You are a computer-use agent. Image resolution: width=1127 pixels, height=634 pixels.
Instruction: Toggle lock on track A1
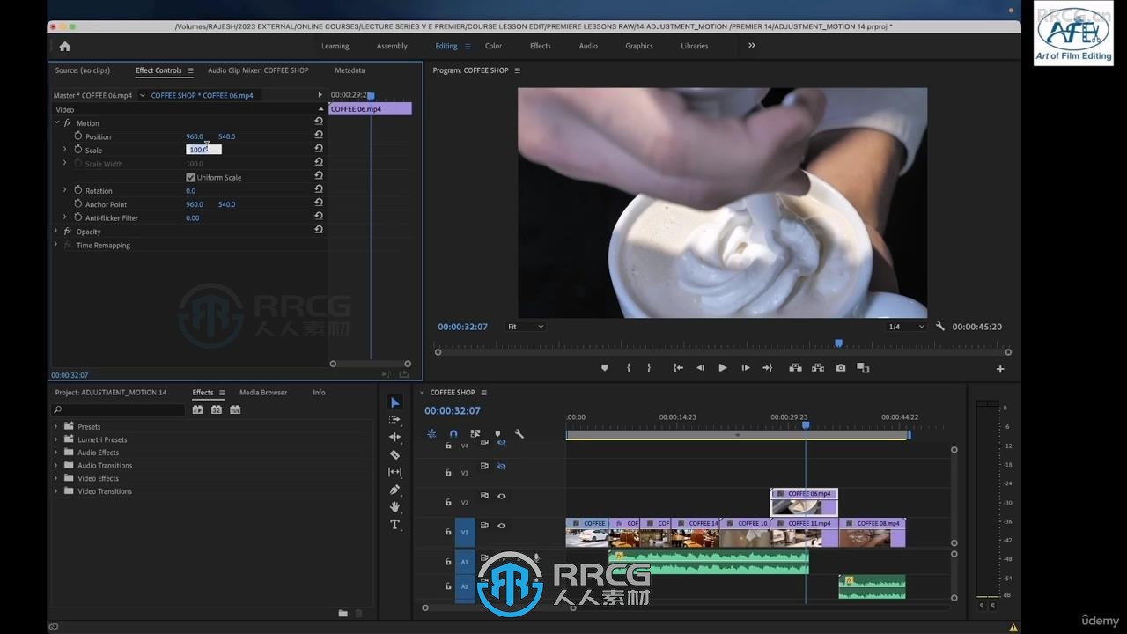click(448, 561)
